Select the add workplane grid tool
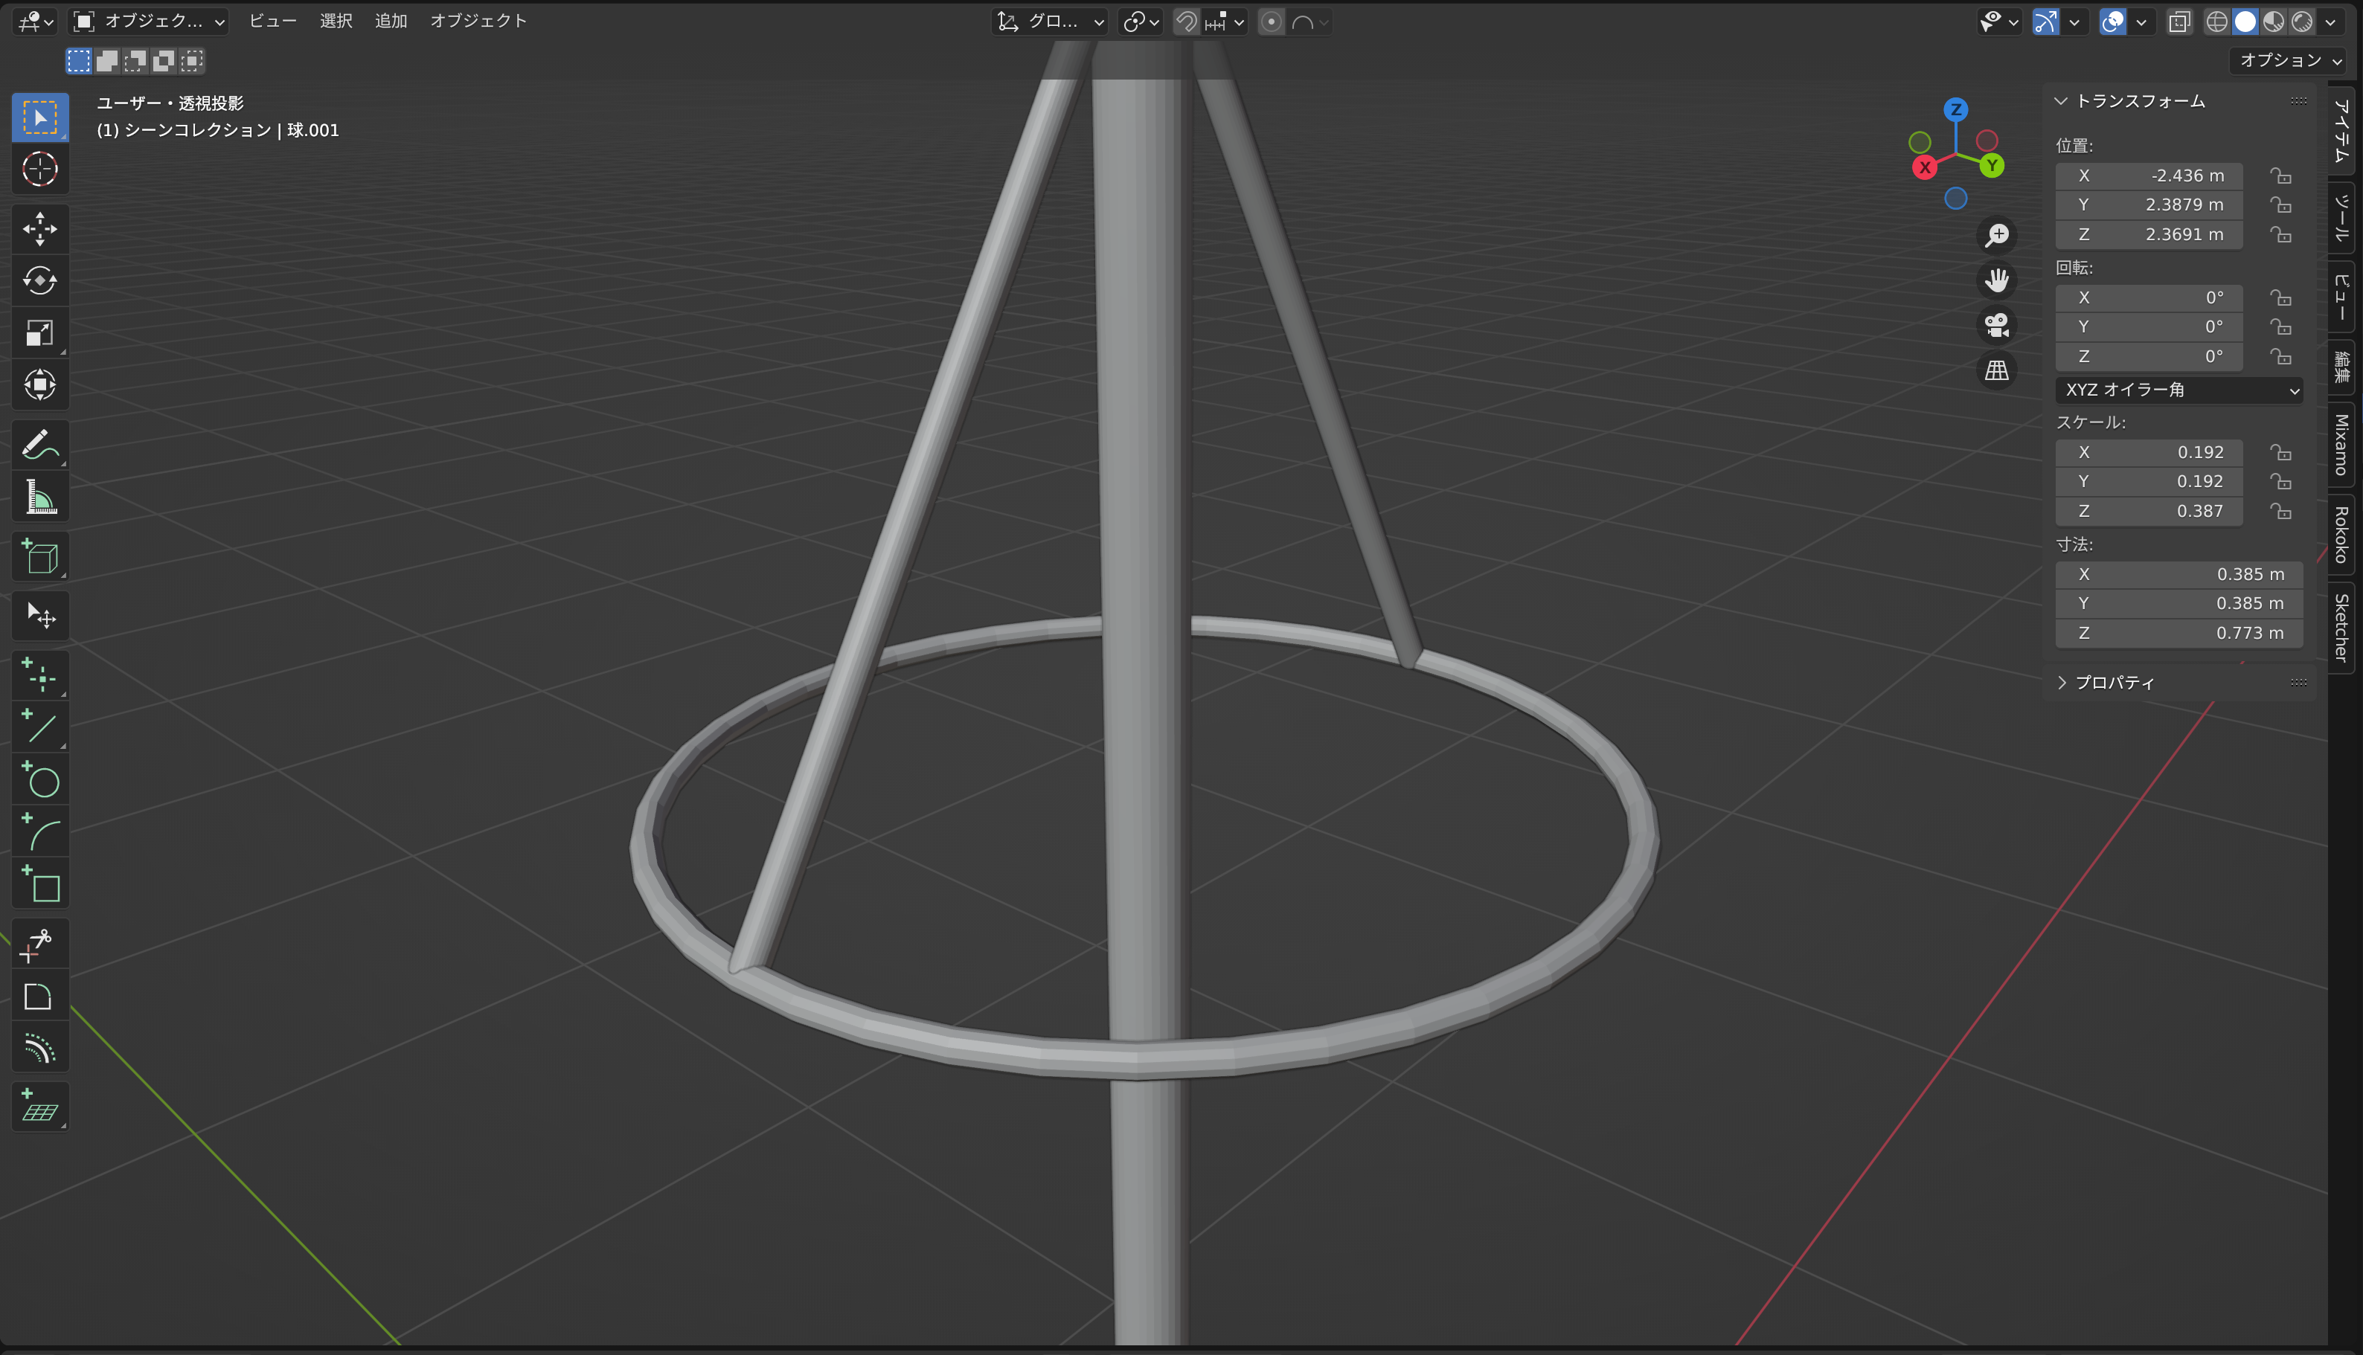Screen dimensions: 2363x1355 pos(40,1107)
